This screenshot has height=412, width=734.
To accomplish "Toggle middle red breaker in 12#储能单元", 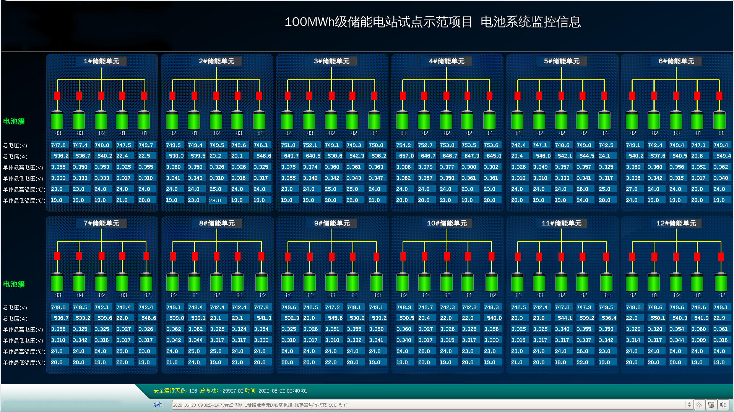I will point(676,257).
